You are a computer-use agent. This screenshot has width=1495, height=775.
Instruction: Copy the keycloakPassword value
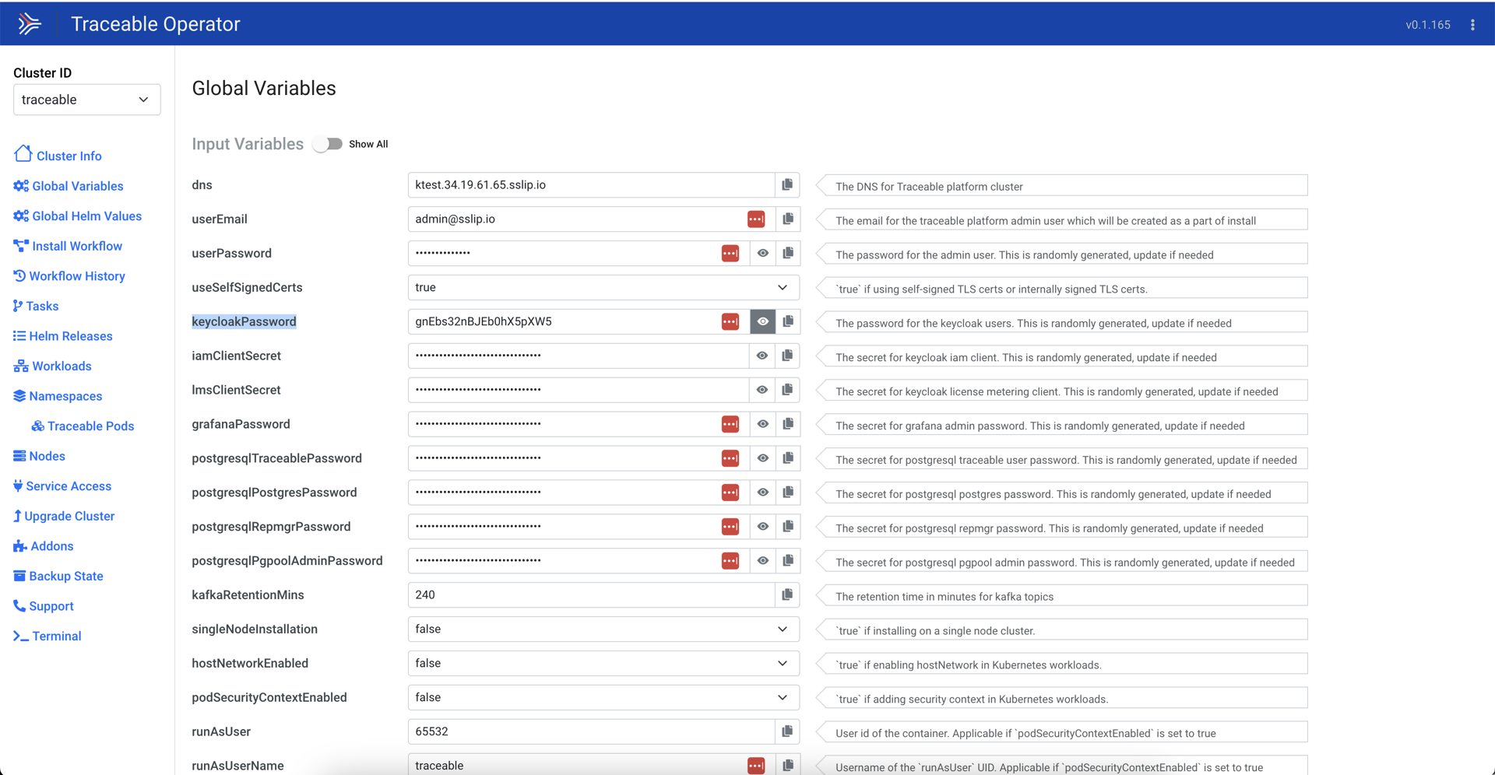coord(788,321)
